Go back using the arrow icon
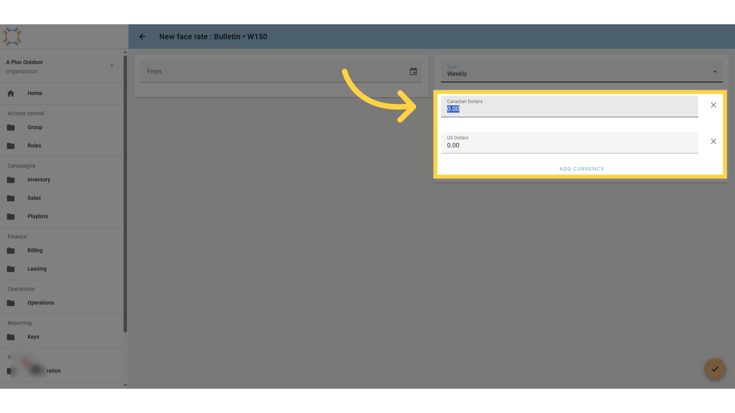The height and width of the screenshot is (413, 735). 142,37
